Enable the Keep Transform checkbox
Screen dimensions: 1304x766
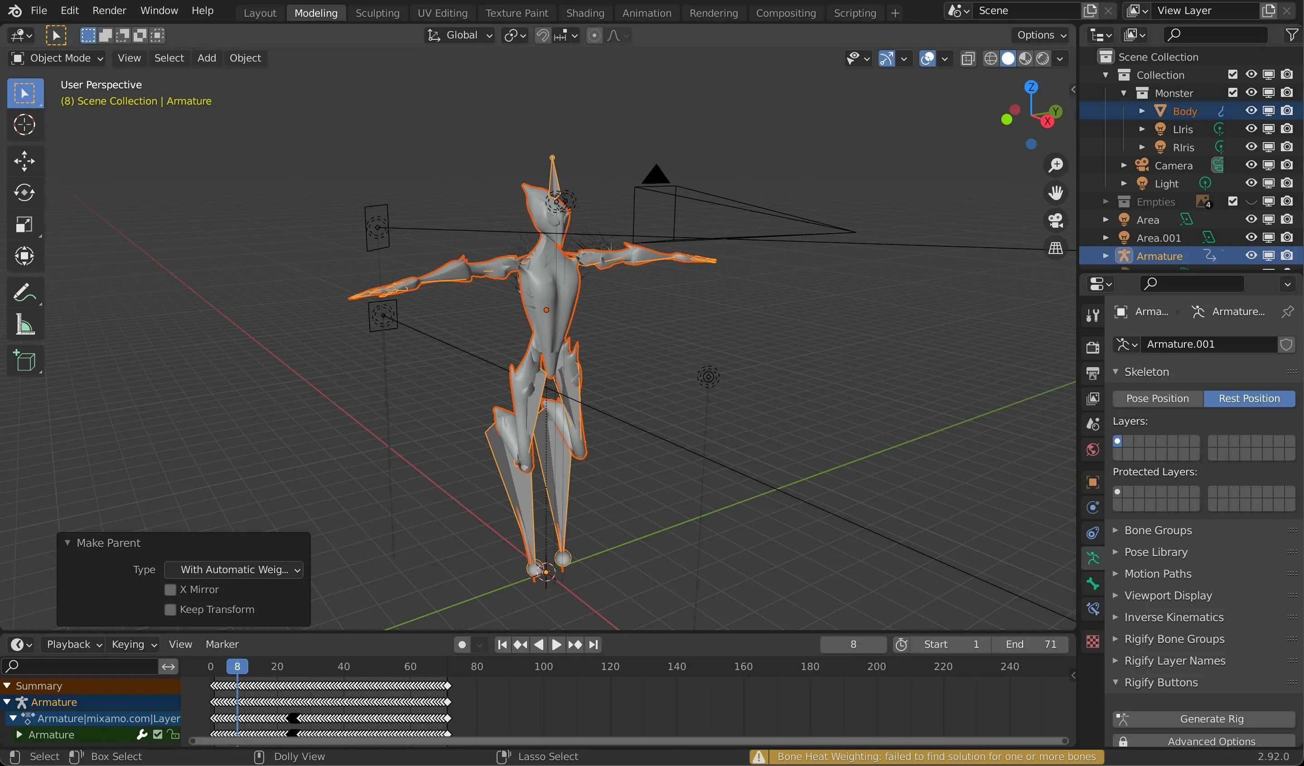(x=170, y=610)
